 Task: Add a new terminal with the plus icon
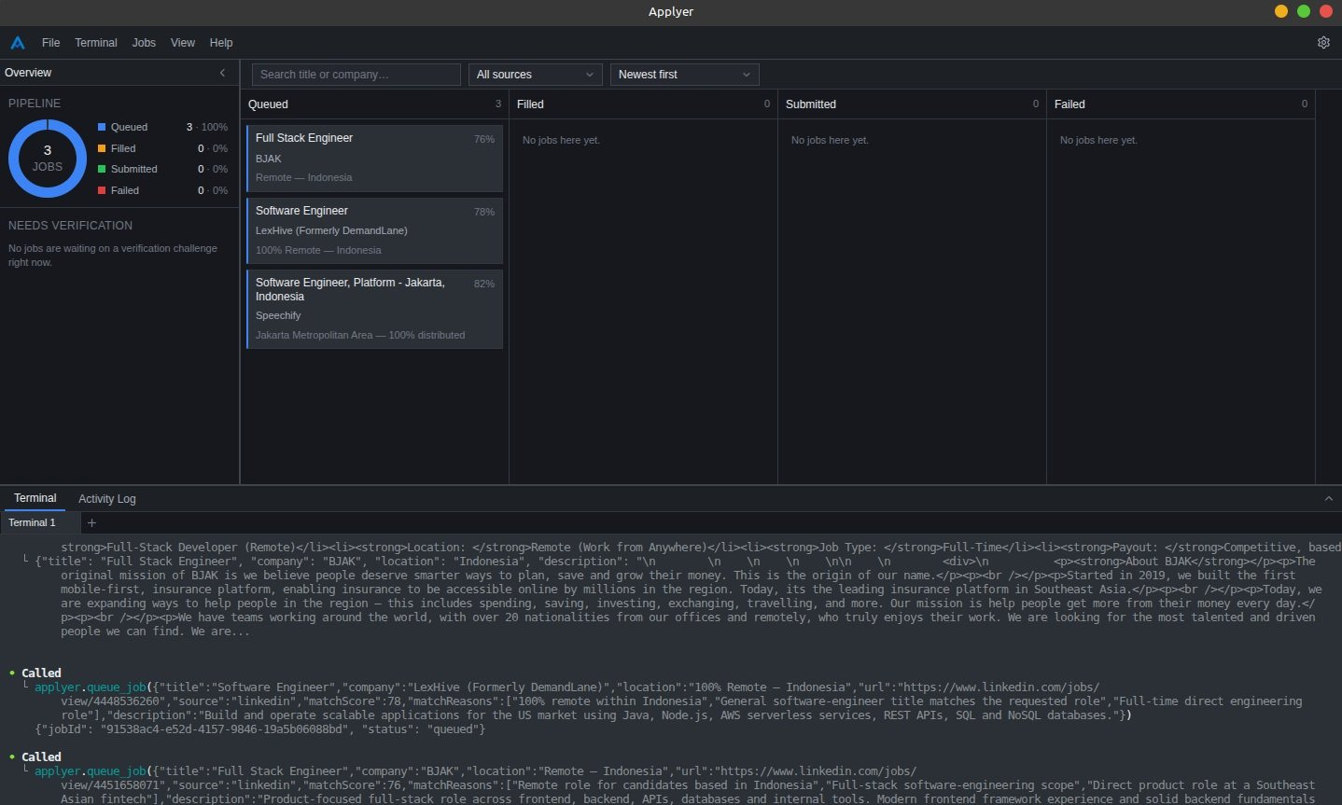pos(91,523)
